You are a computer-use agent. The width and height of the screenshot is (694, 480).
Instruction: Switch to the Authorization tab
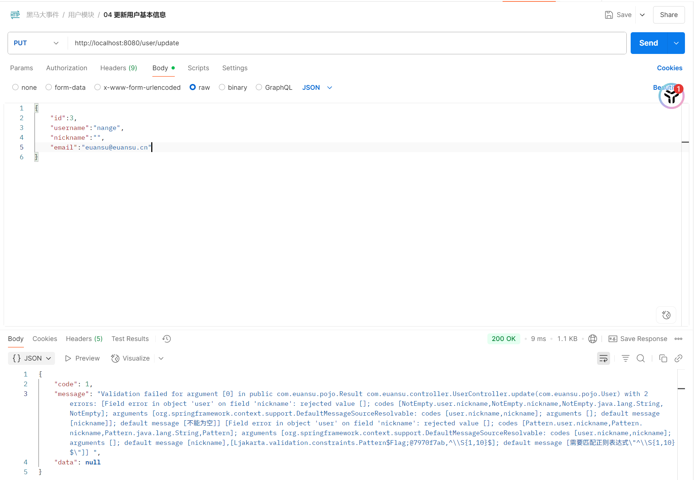(x=67, y=68)
